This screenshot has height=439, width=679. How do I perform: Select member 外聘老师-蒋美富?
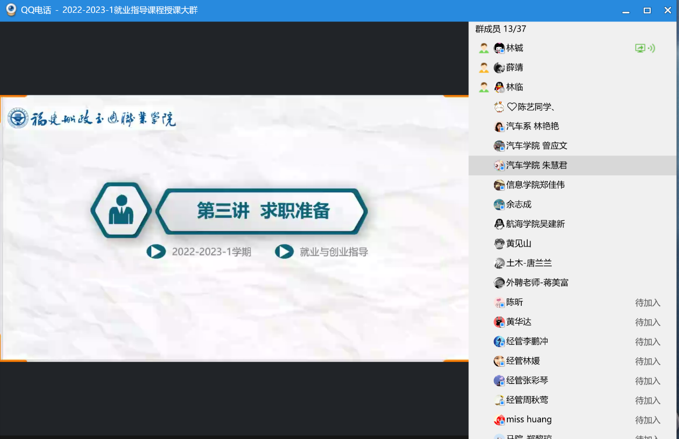pyautogui.click(x=537, y=283)
